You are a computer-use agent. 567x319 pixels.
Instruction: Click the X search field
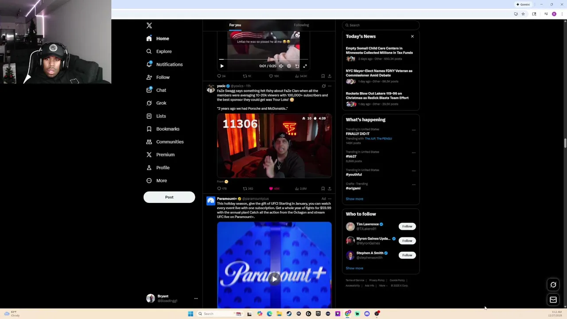click(x=381, y=25)
